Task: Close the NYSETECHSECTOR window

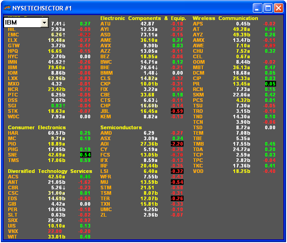Action: tap(279, 8)
